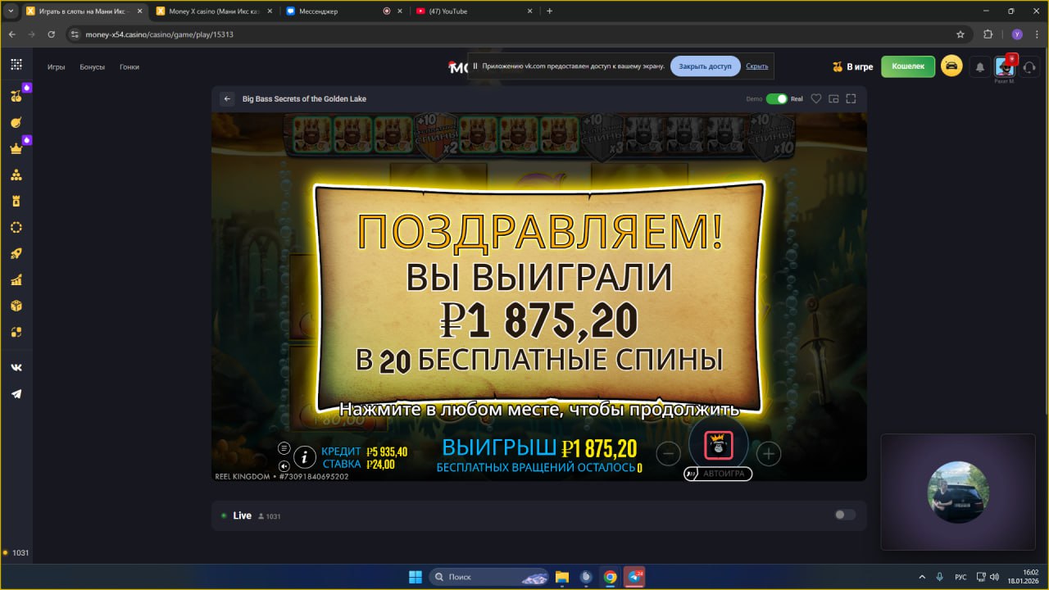
Task: Open support headset icon
Action: point(1029,67)
